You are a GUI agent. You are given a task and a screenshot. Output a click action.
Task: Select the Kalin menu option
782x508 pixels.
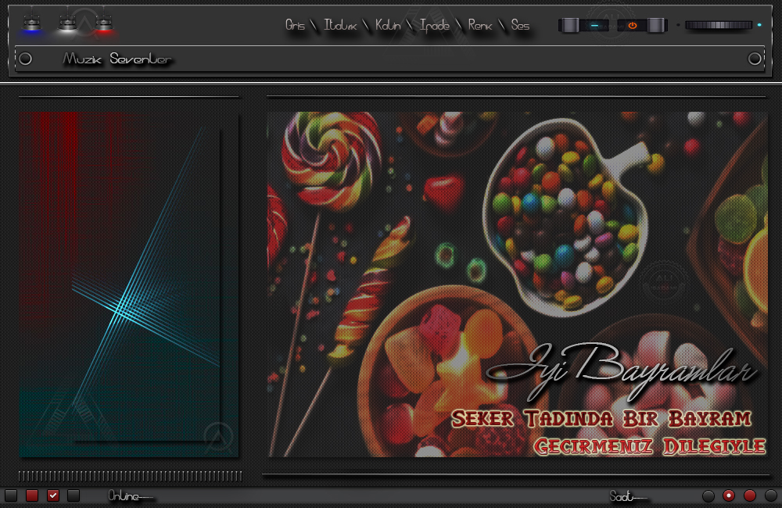click(x=388, y=26)
